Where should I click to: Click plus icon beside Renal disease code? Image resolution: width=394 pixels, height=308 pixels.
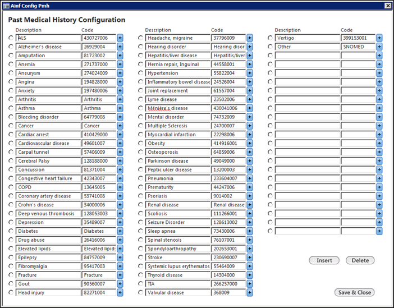[250, 205]
